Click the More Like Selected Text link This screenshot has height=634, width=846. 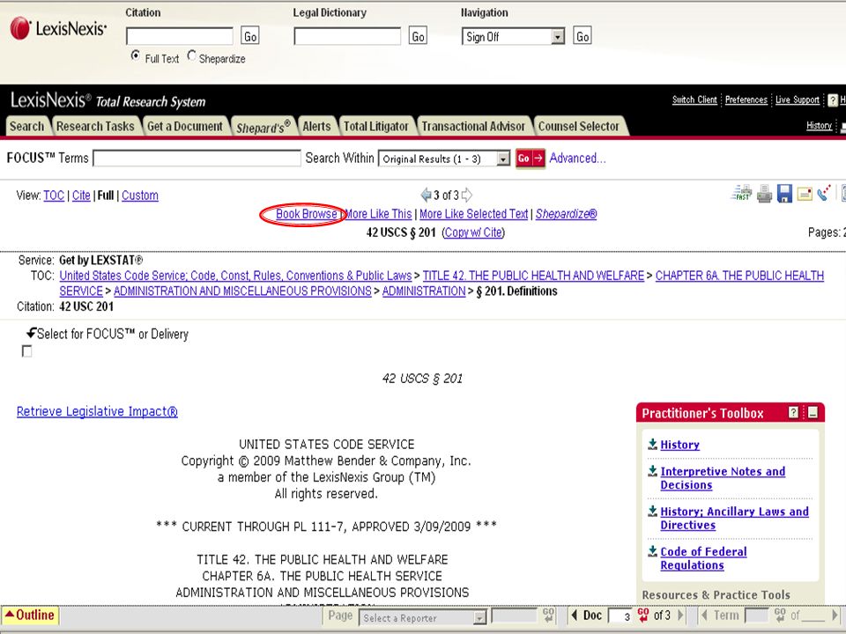(474, 214)
